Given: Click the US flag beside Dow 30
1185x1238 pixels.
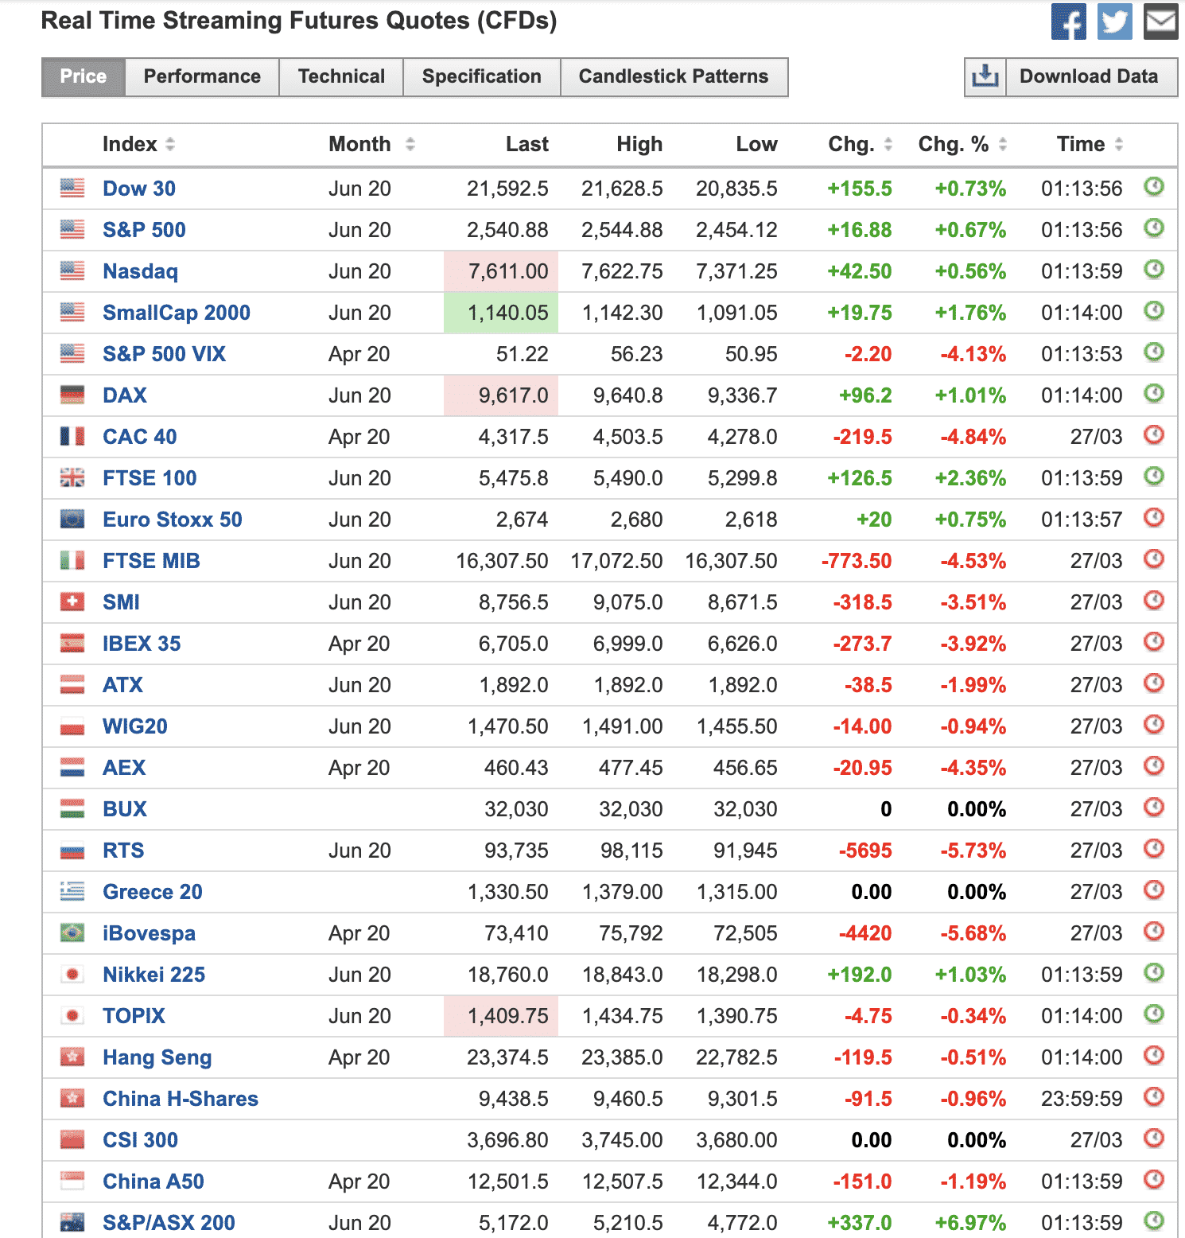Looking at the screenshot, I should point(72,189).
